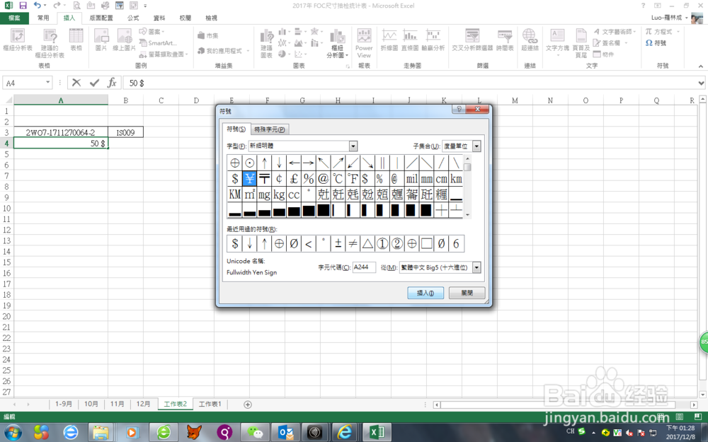Screen dimensions: 708x442
Task: Click the fx insert function button
Action: [112, 83]
